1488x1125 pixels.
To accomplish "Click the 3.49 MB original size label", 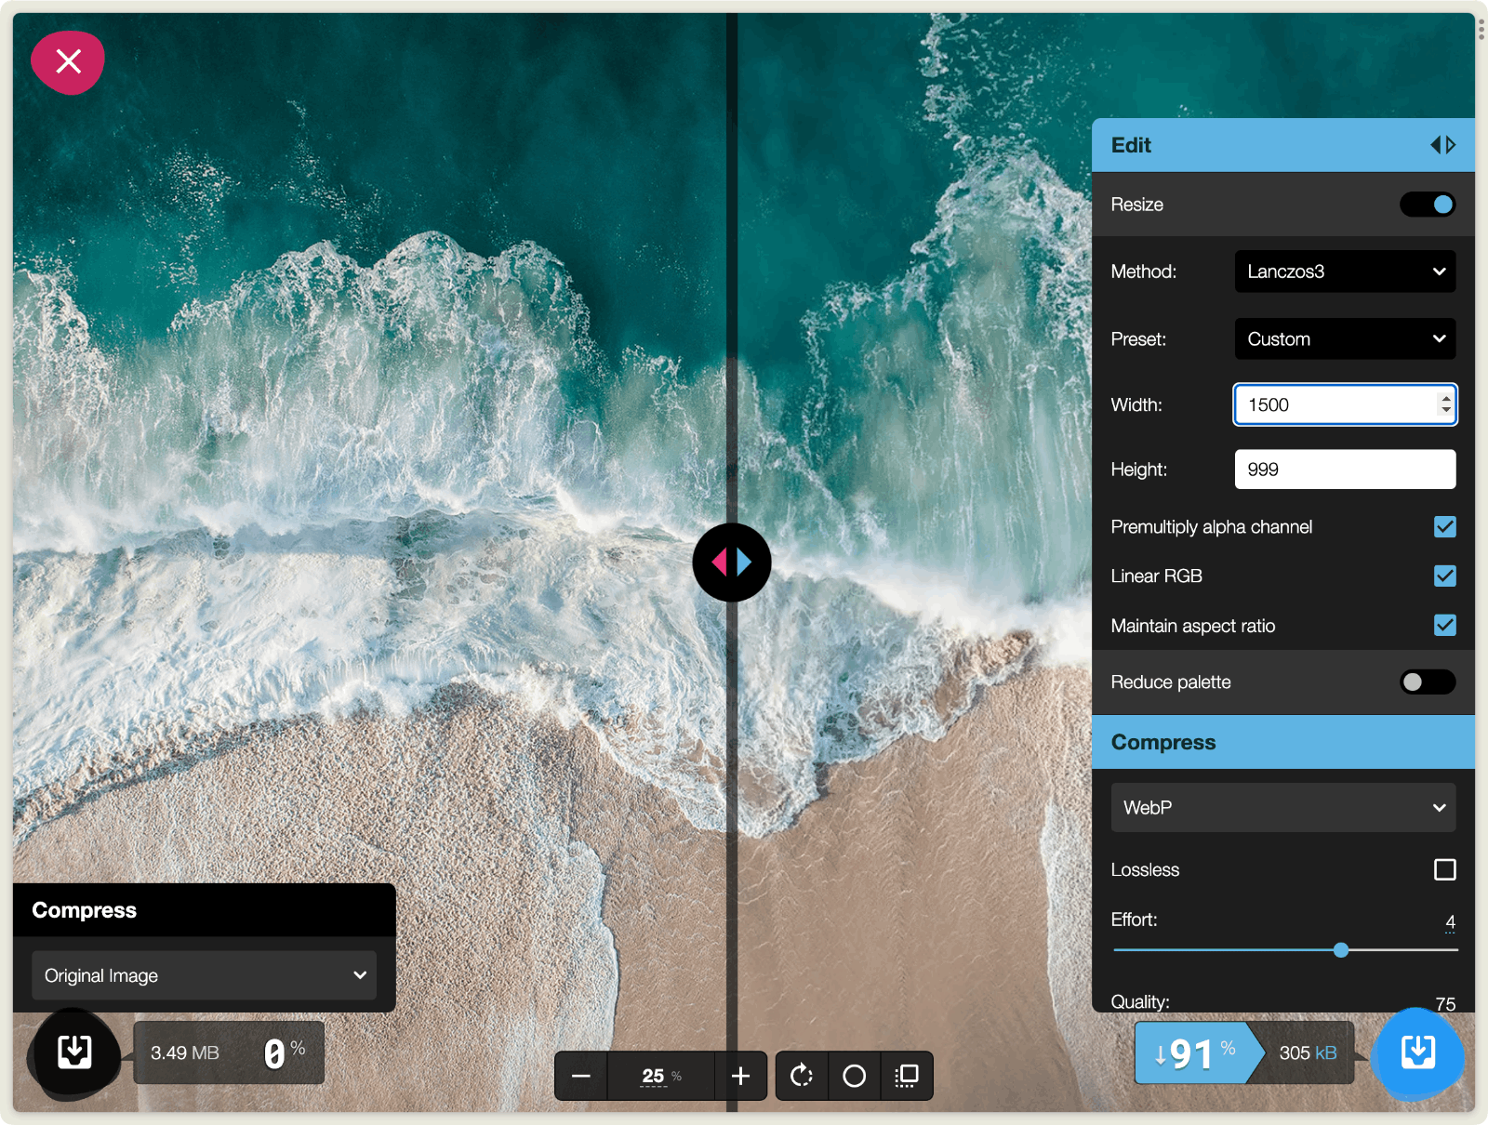I will [x=185, y=1052].
